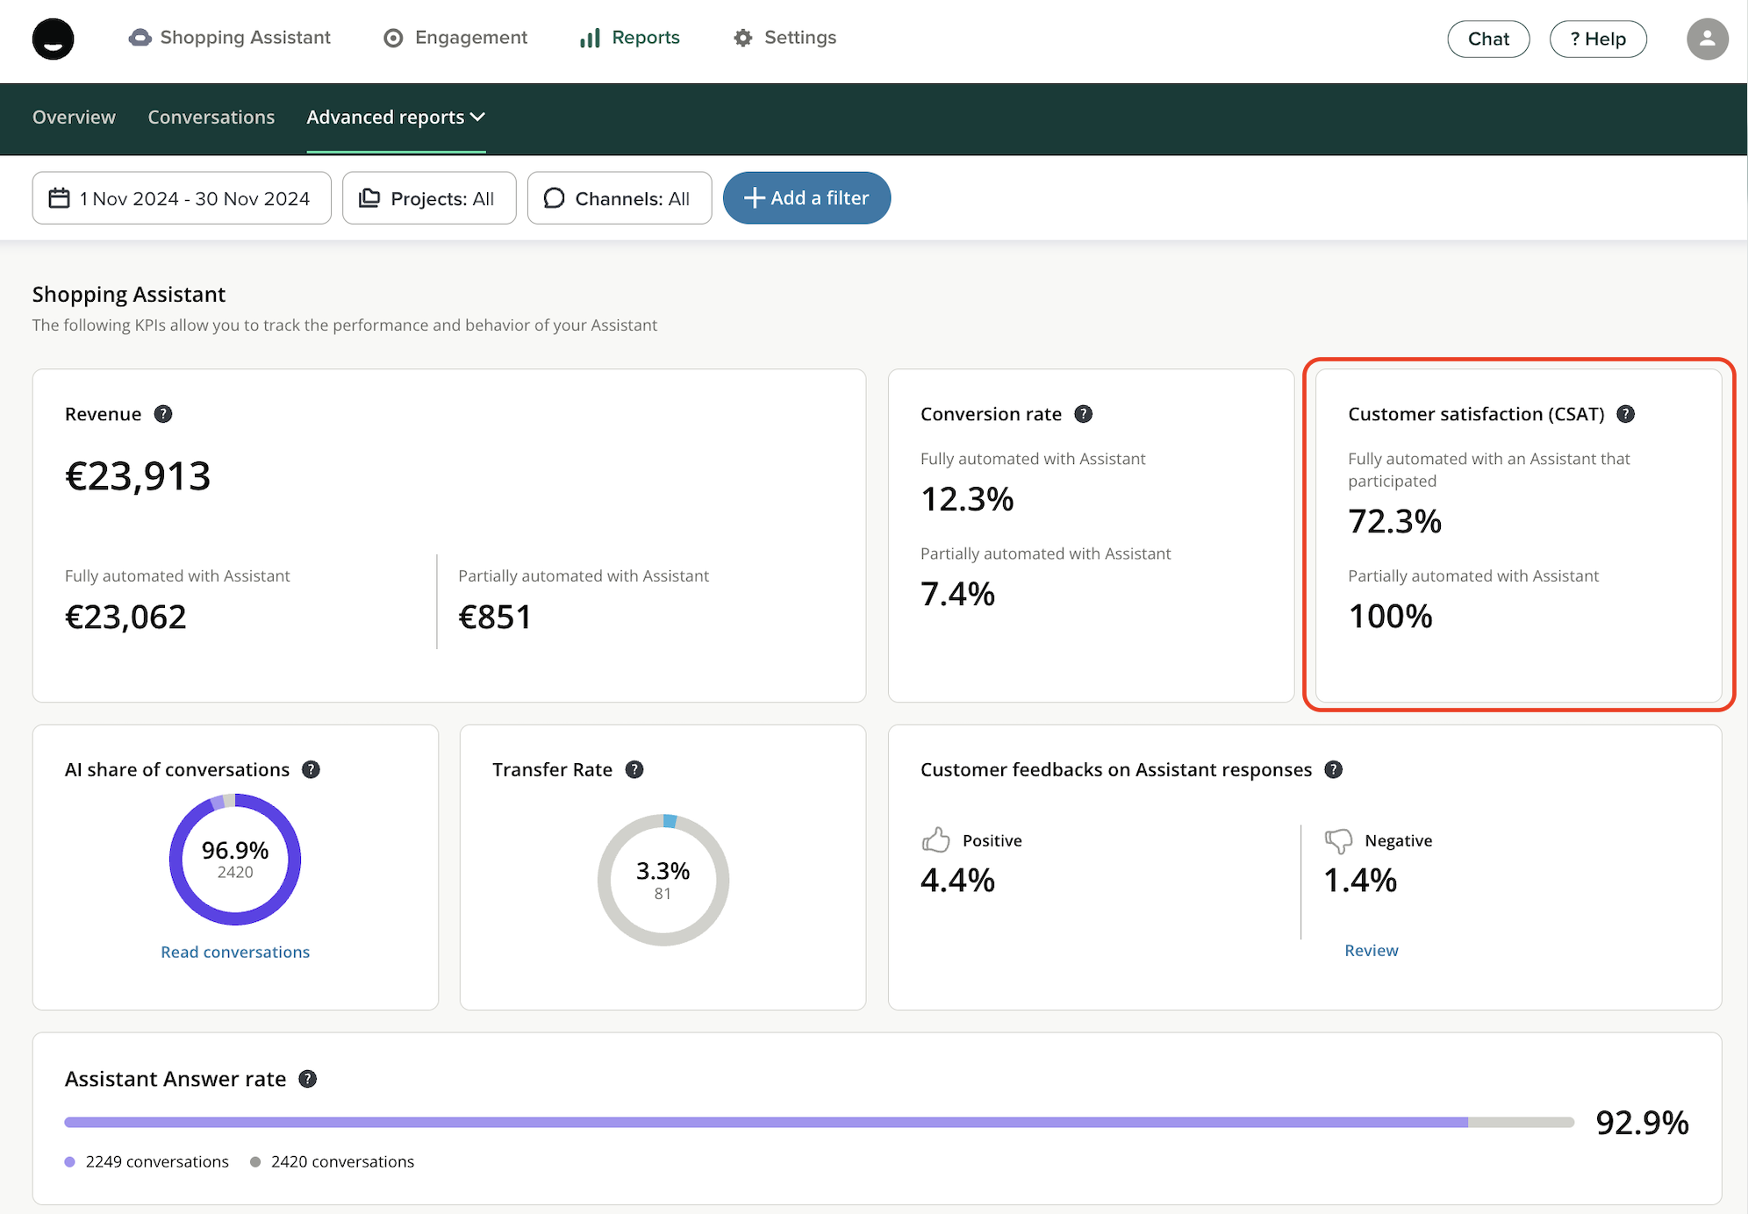Open the Channels: All filter dropdown

click(x=619, y=198)
